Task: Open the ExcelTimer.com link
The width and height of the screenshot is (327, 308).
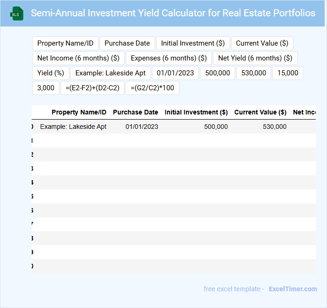Action: tap(293, 289)
